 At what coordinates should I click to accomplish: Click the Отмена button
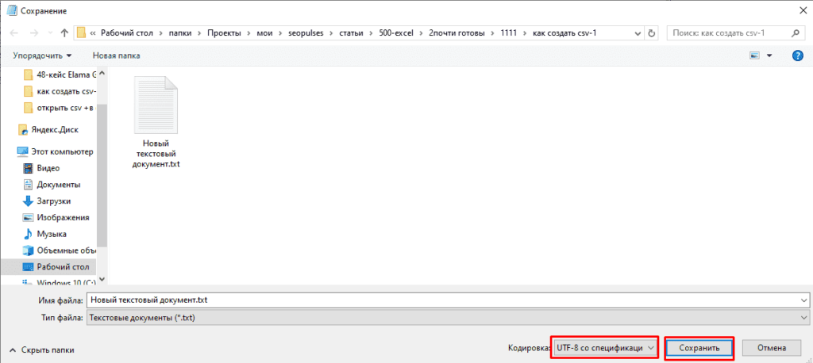coord(772,348)
